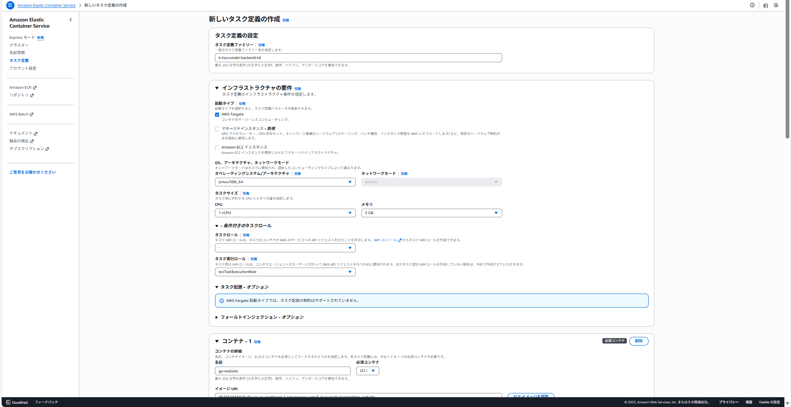The image size is (791, 407).
Task: Click the 削除 container button
Action: click(x=639, y=341)
